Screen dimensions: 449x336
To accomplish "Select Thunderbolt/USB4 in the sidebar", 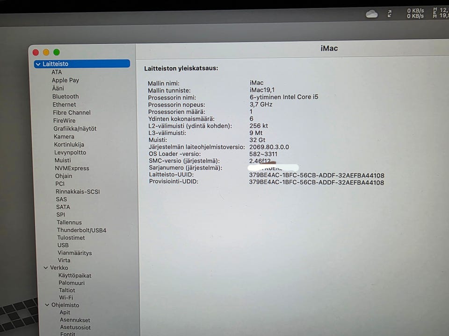I will tap(81, 230).
